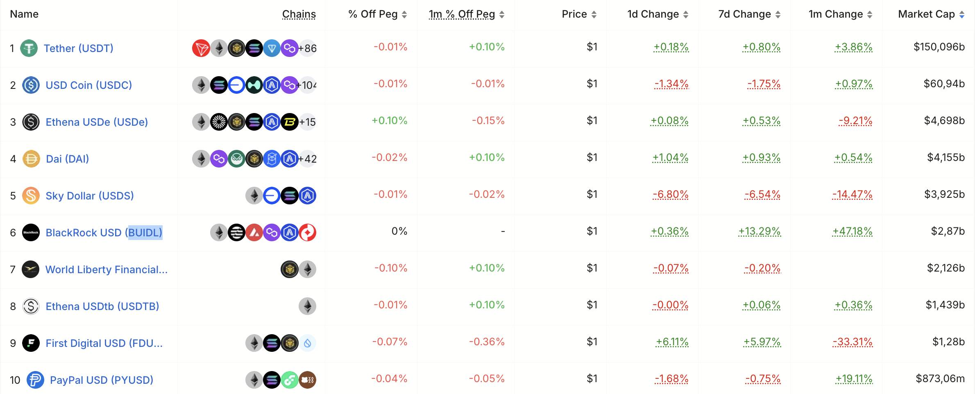Sort by Market Cap column arrows

click(x=962, y=15)
